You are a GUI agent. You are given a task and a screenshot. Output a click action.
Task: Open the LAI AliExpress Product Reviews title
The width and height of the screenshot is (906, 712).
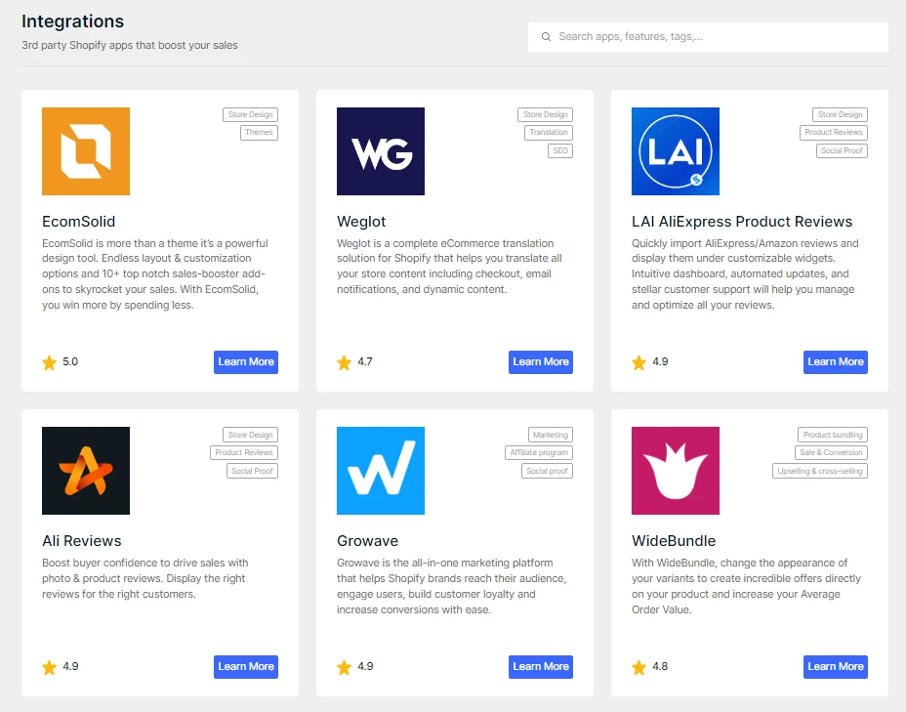coord(742,222)
